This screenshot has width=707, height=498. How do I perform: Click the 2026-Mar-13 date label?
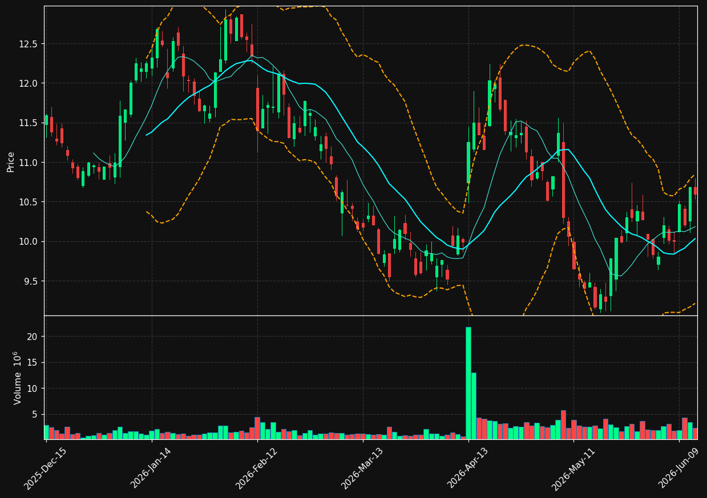[362, 468]
